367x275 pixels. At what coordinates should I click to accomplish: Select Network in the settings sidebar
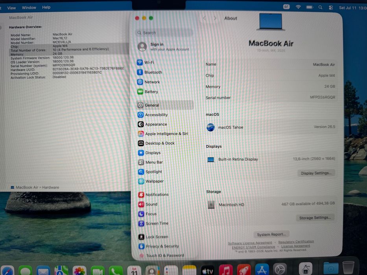point(149,82)
